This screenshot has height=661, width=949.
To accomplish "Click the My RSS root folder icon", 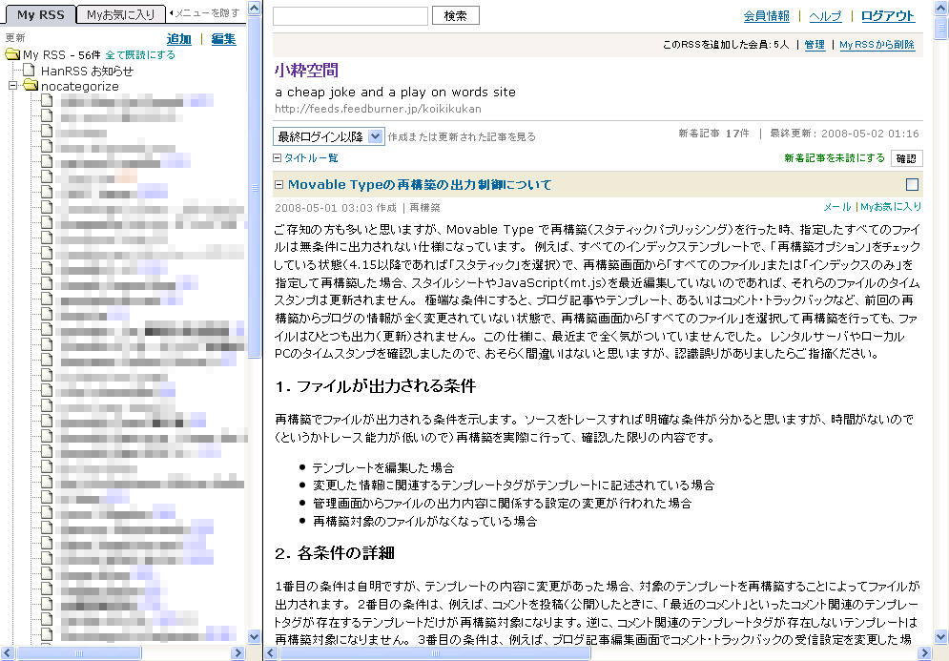I will click(x=12, y=54).
